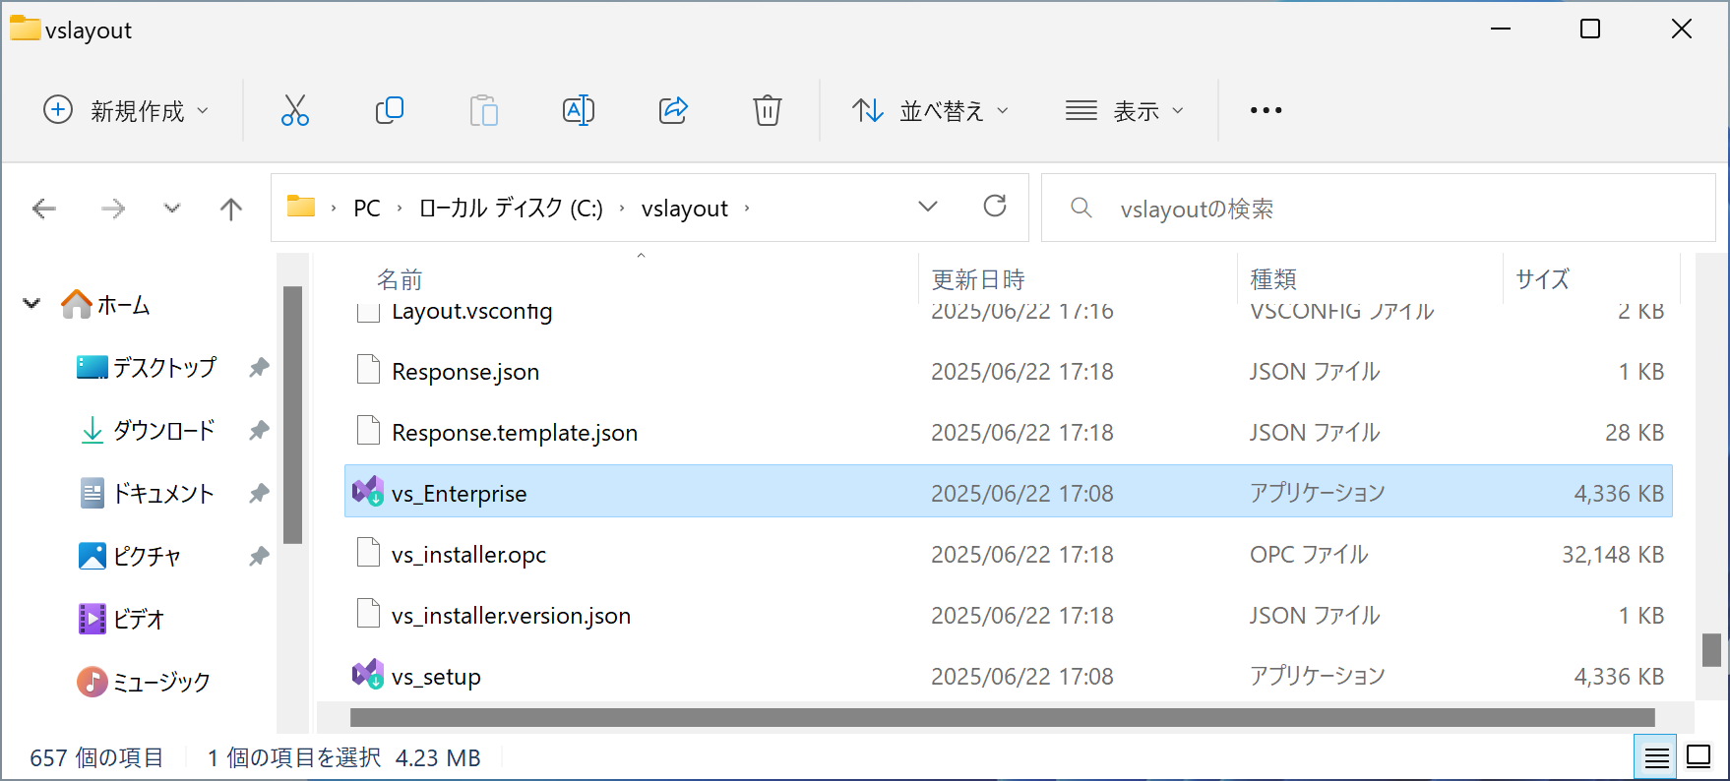Refresh the vslayout folder view
The height and width of the screenshot is (781, 1730).
(x=995, y=206)
